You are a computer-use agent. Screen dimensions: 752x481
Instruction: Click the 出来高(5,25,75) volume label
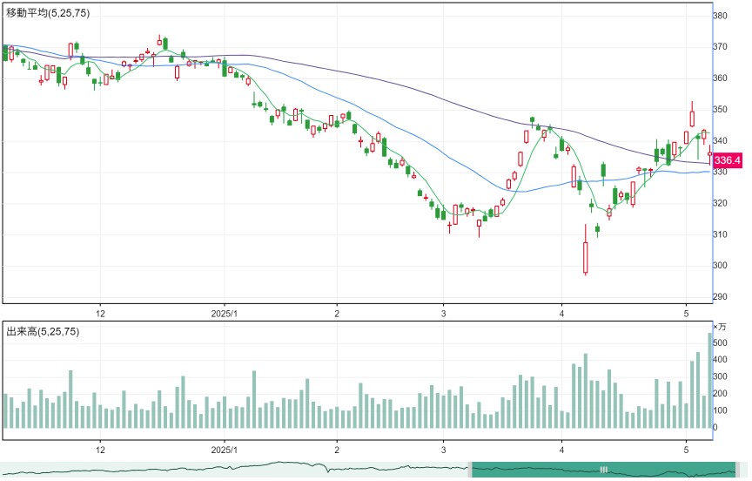tap(43, 331)
